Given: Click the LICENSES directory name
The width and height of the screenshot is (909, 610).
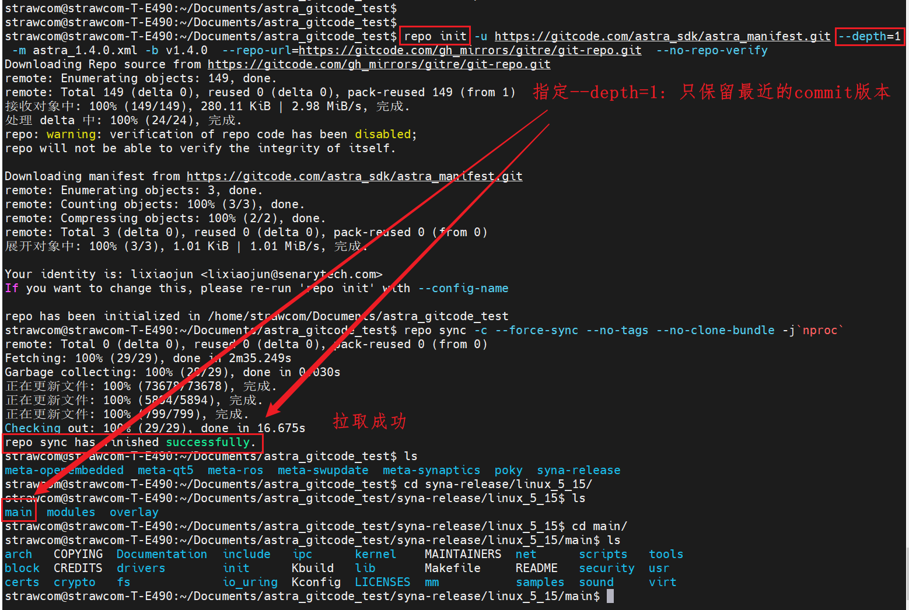Looking at the screenshot, I should 382,582.
